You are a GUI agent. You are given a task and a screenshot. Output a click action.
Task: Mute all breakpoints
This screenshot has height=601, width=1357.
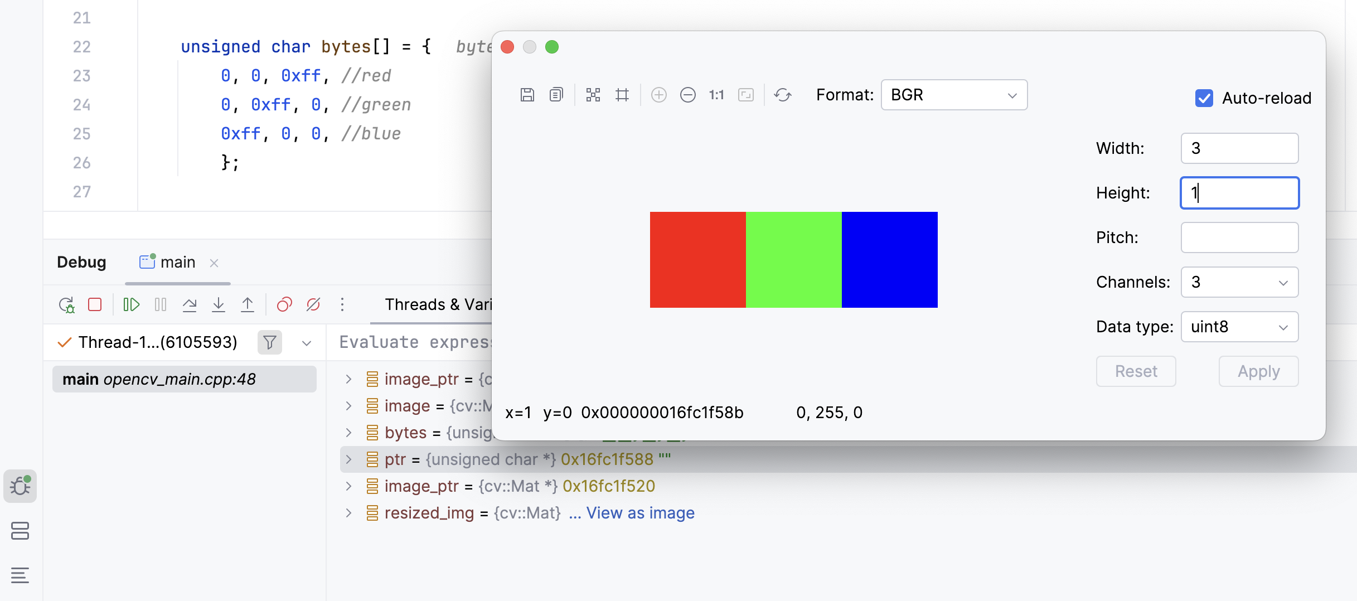(x=313, y=305)
